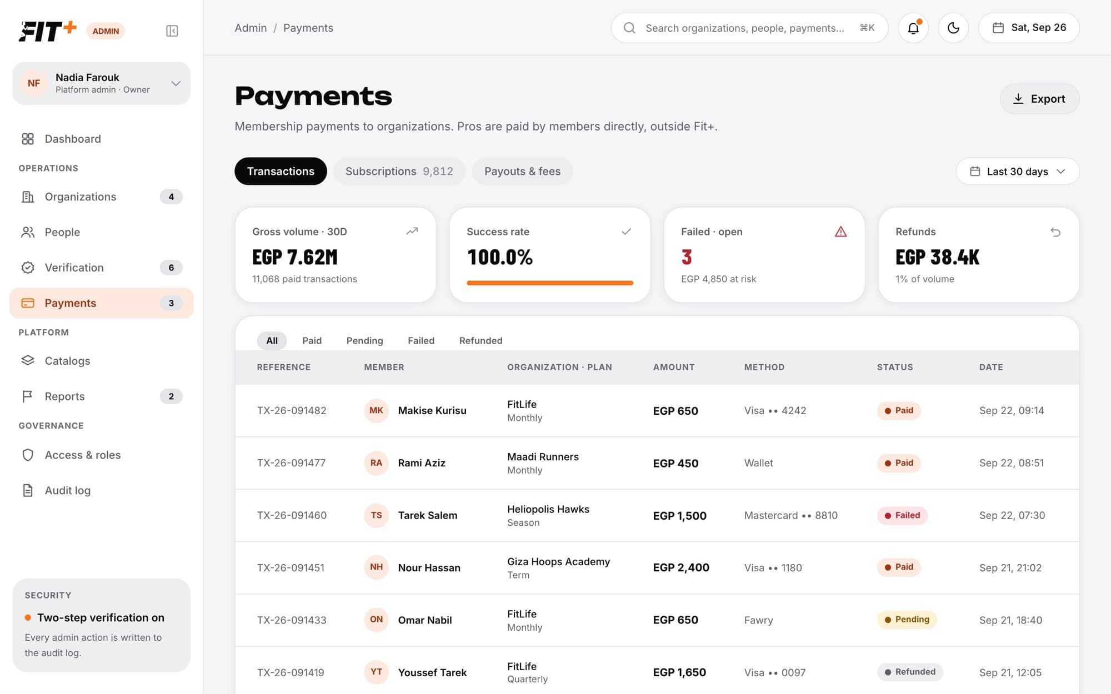Click trend icon on Gross volume card
Image resolution: width=1111 pixels, height=694 pixels.
412,231
